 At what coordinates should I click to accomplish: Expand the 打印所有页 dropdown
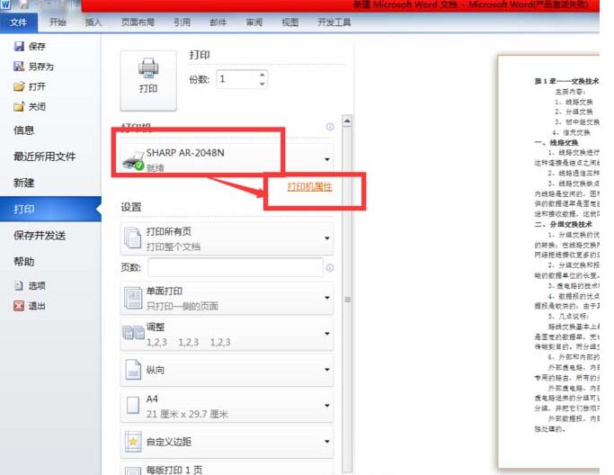(x=327, y=237)
